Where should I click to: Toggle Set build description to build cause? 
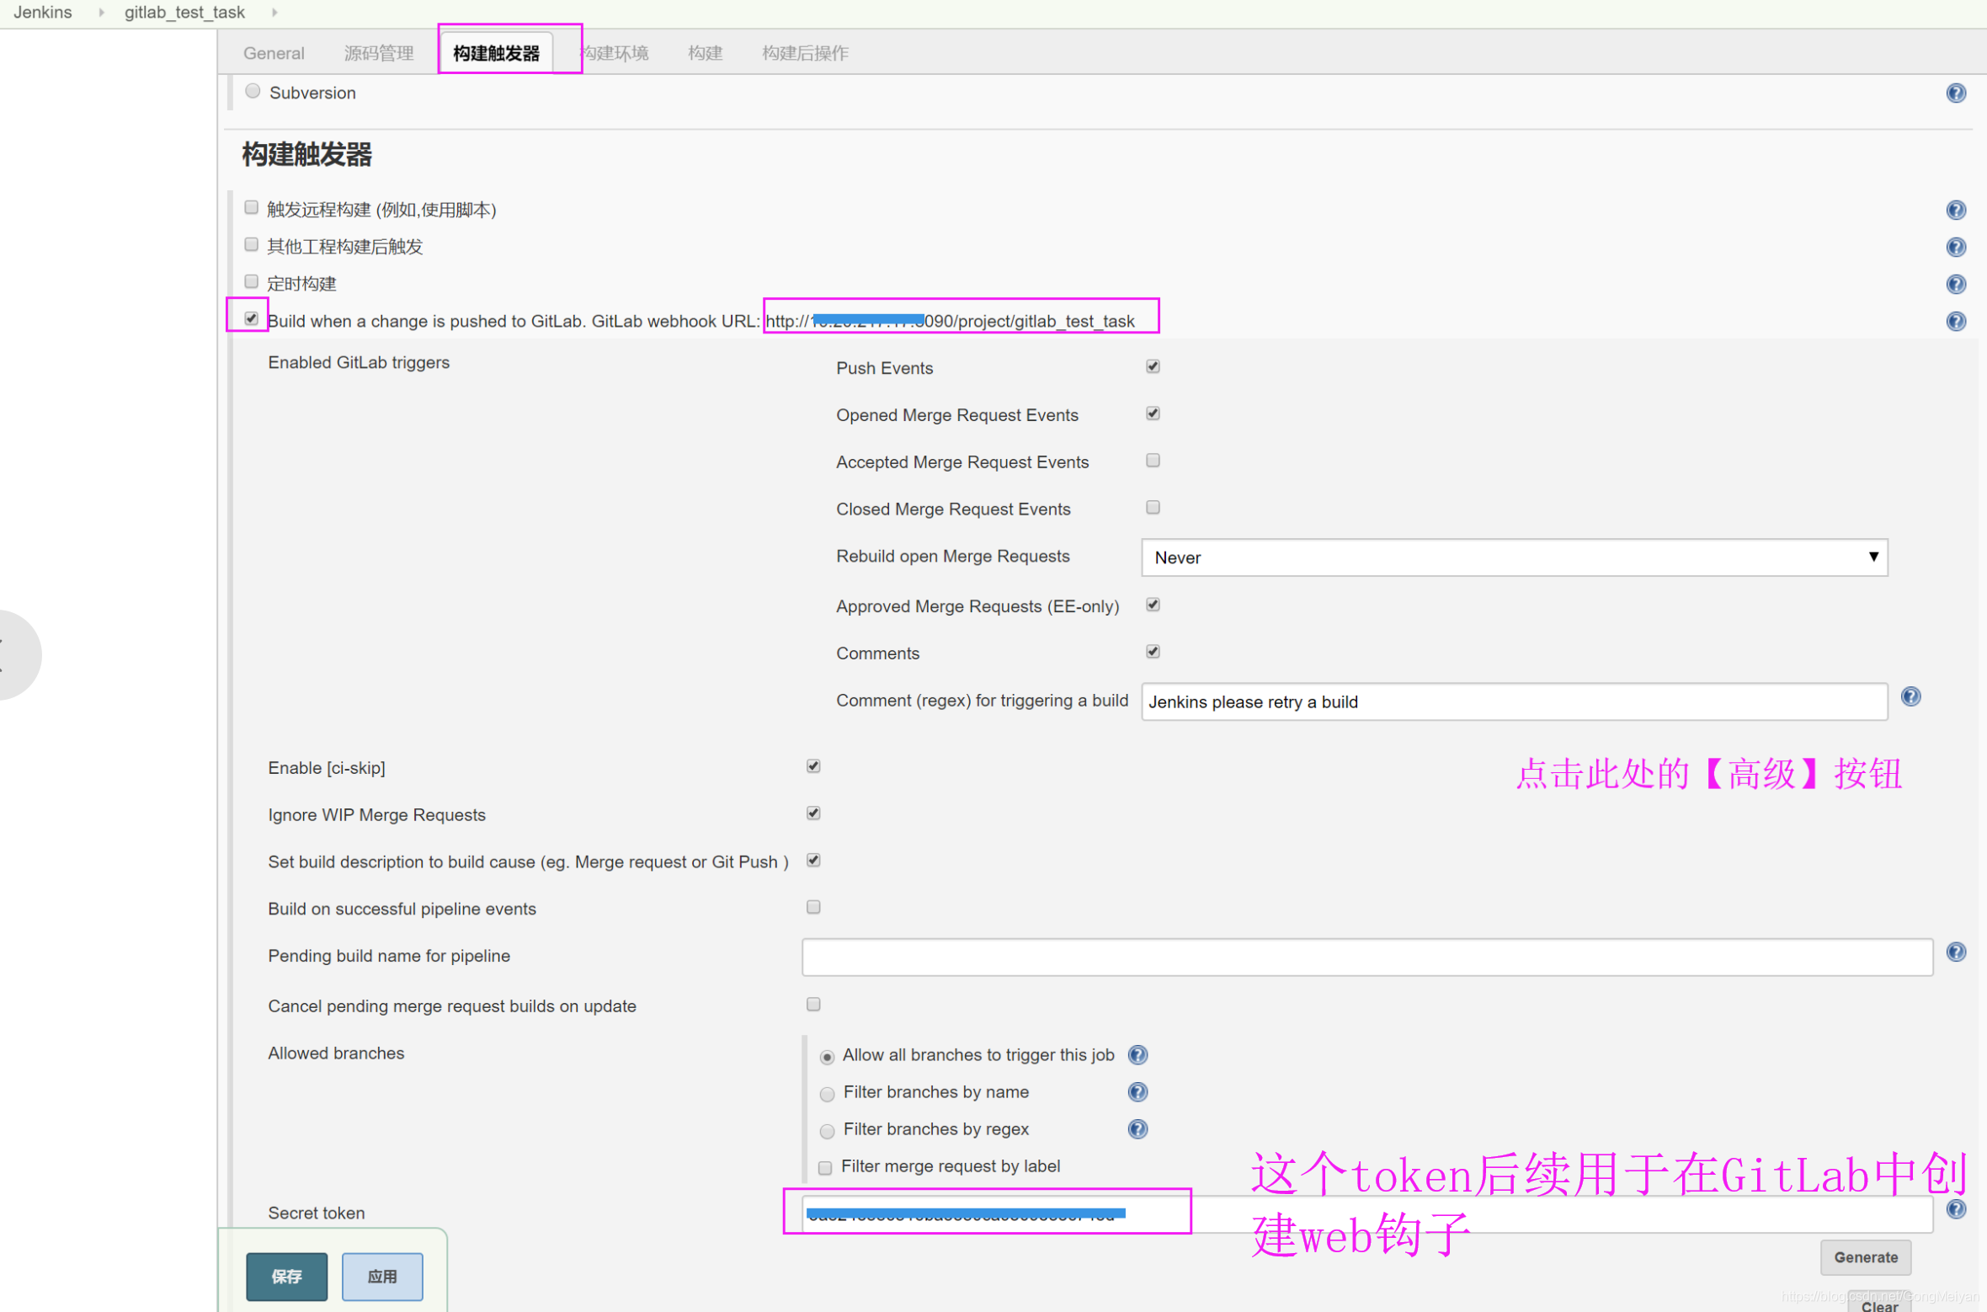click(813, 861)
